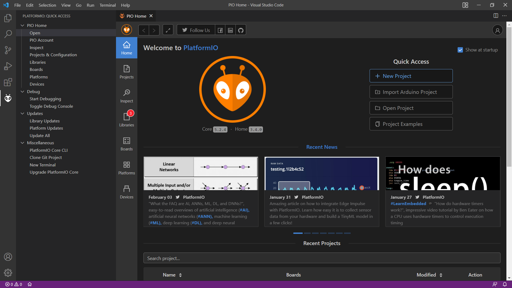512x288 pixels.
Task: Open the Edit menu
Action: pos(30,5)
